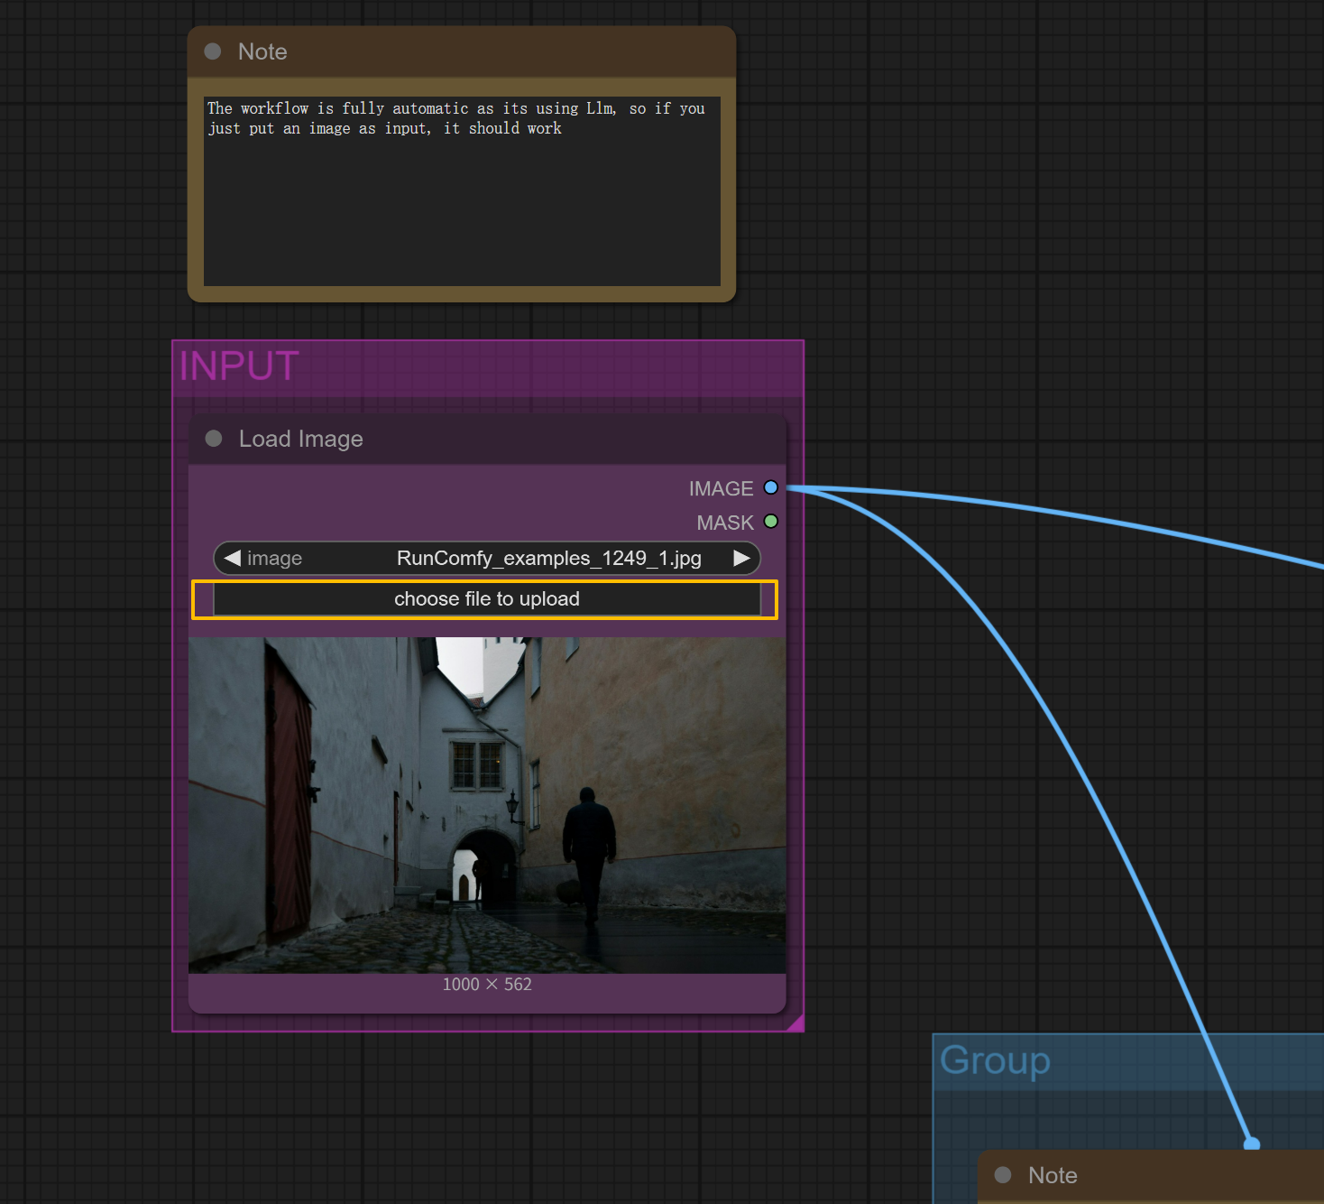This screenshot has width=1324, height=1204.
Task: Select the top Note node title bar
Action: tap(462, 51)
